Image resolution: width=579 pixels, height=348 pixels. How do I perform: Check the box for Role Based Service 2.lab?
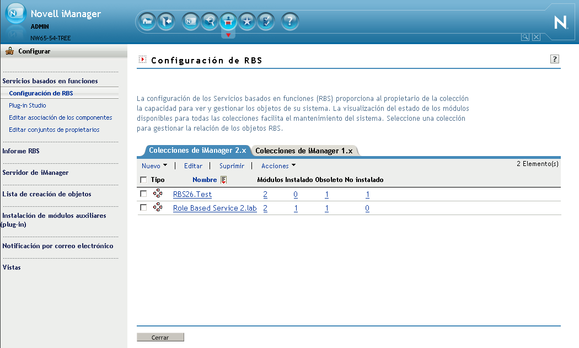tap(143, 207)
